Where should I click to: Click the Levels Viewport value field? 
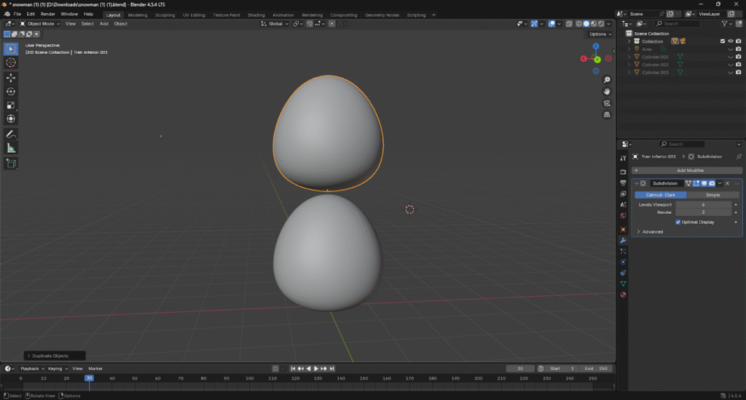pos(703,205)
